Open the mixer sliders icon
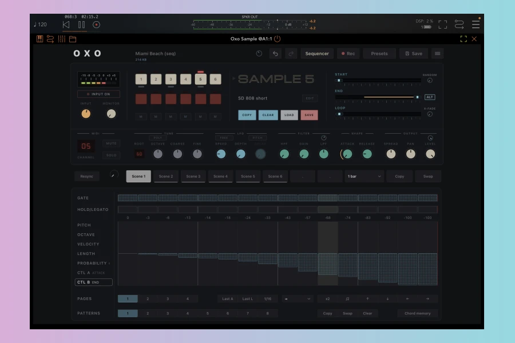This screenshot has height=343, width=515. coord(61,39)
